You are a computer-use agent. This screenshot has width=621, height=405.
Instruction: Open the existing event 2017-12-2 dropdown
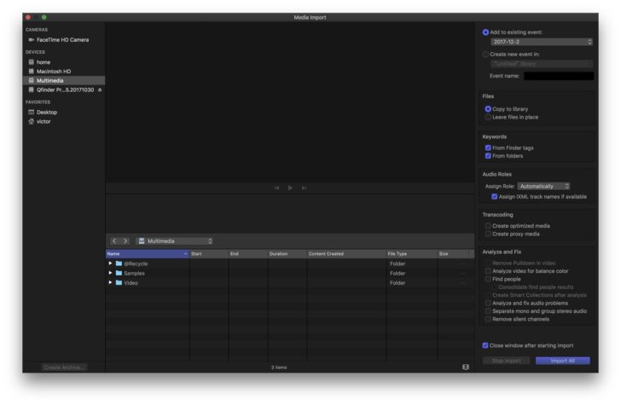pos(542,41)
